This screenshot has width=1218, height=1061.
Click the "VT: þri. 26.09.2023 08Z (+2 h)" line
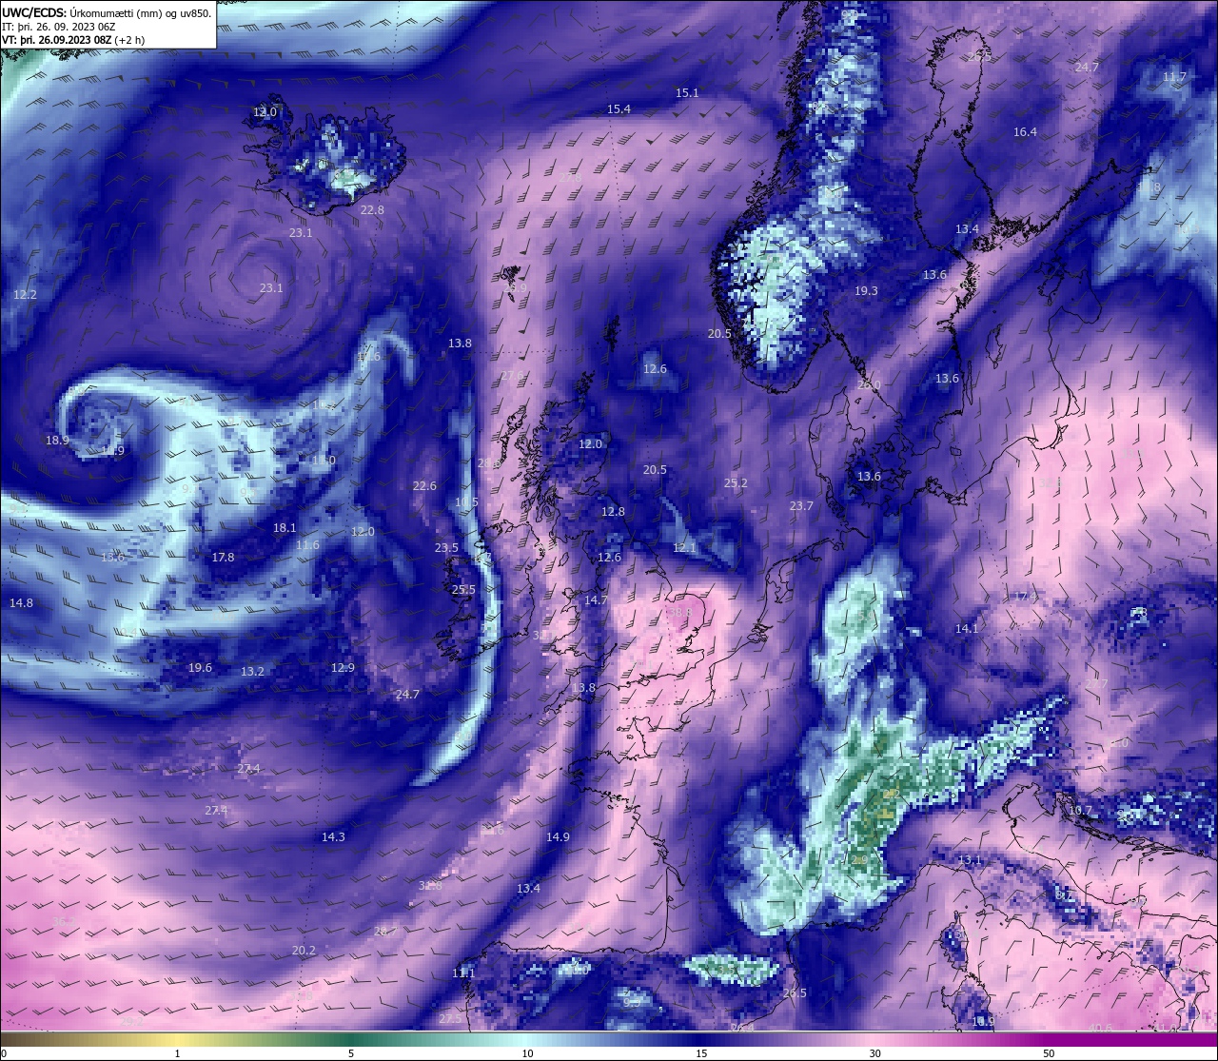pos(73,40)
